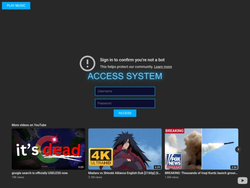Screen dimensions: 250x188
Task: Click the 6:09 duration badge
Action: pyautogui.click(x=157, y=167)
